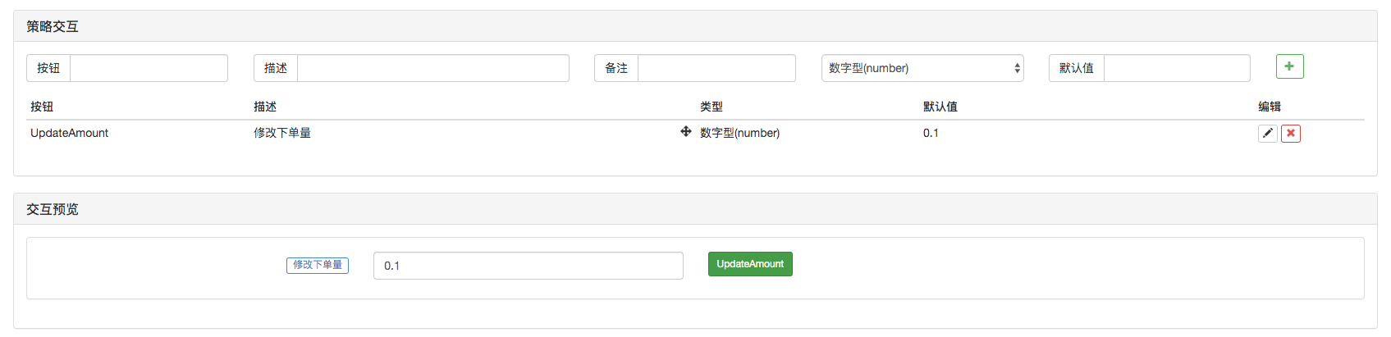Click the 修改下单量 label badge in preview
The height and width of the screenshot is (337, 1391).
point(318,265)
